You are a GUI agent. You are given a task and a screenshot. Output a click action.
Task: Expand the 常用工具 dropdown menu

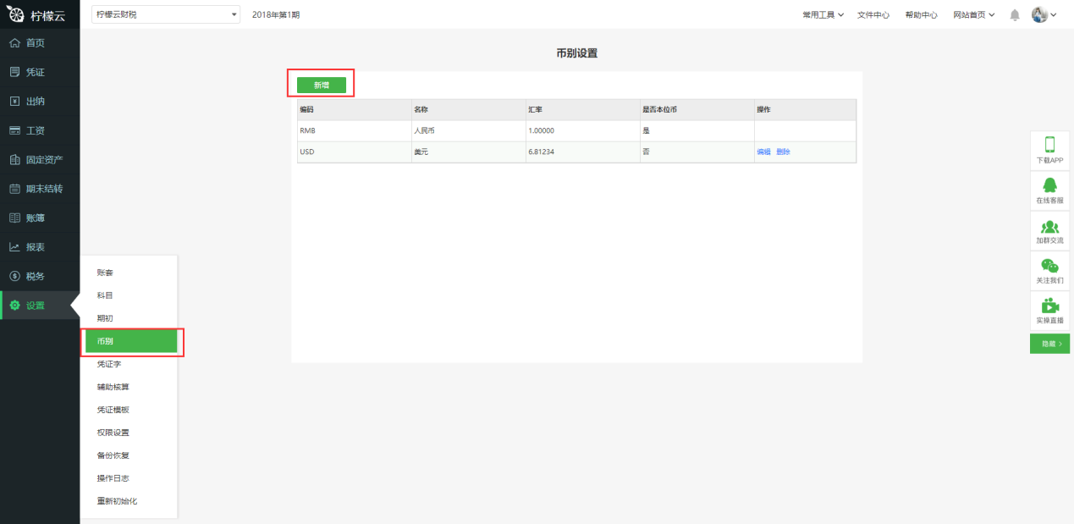pyautogui.click(x=823, y=15)
